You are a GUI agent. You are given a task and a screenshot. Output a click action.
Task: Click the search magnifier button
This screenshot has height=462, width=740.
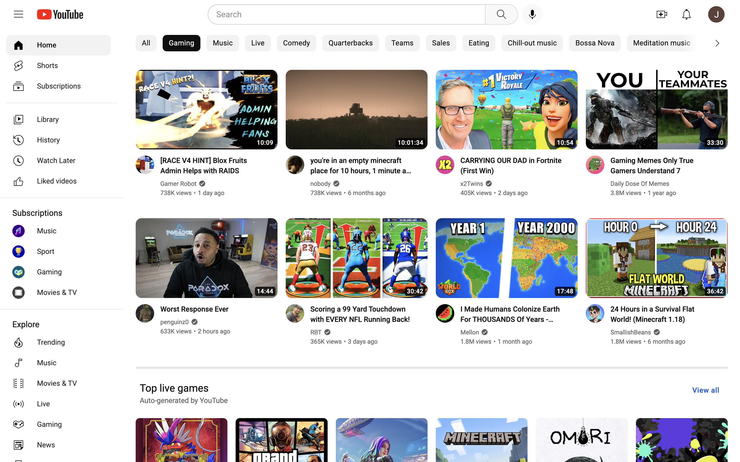coord(501,14)
